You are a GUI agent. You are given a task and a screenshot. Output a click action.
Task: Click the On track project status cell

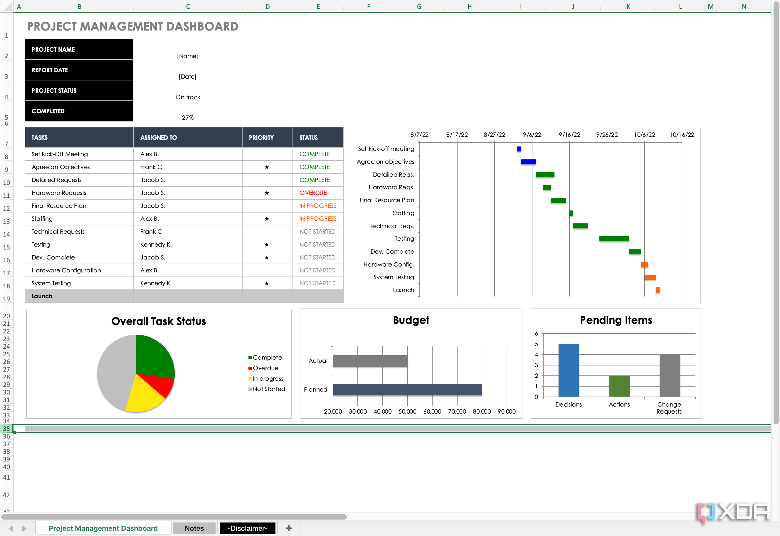tap(188, 97)
